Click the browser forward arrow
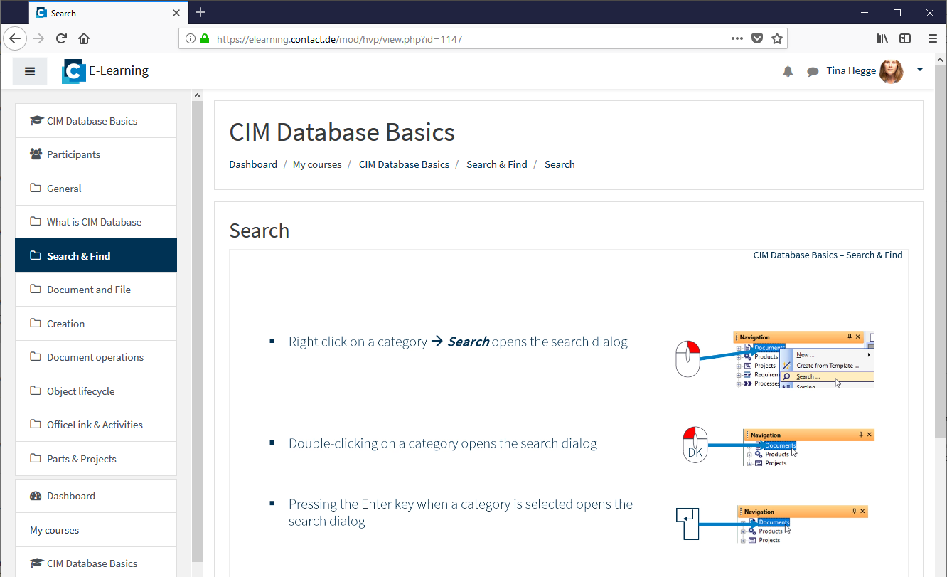 coord(38,38)
